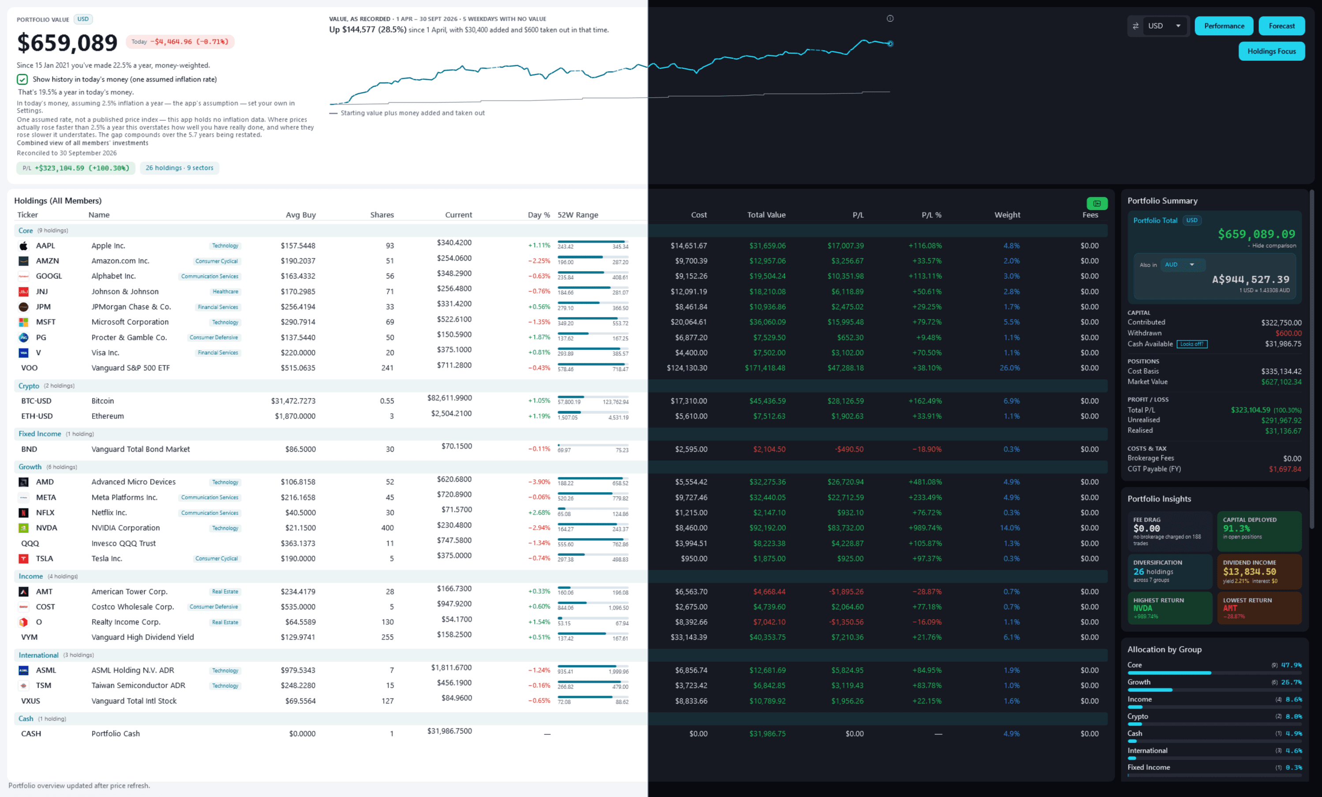1322x797 pixels.
Task: Sort holdings by Weight column
Action: [1007, 214]
